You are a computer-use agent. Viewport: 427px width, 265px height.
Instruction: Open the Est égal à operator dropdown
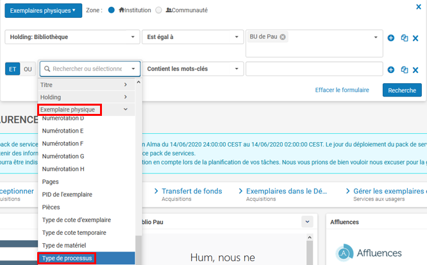click(x=192, y=37)
